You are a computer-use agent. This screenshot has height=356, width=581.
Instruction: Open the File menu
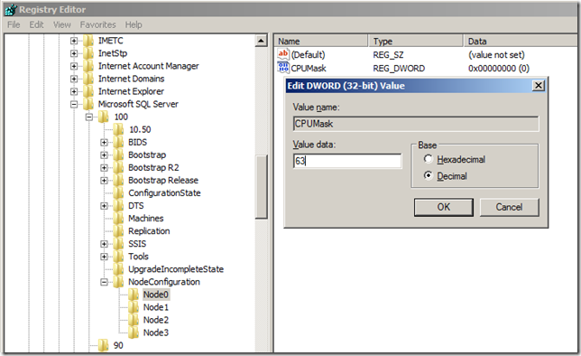(x=14, y=25)
